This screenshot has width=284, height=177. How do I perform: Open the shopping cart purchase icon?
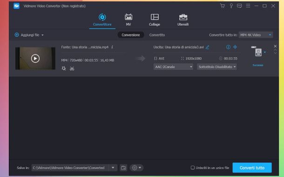[223, 6]
